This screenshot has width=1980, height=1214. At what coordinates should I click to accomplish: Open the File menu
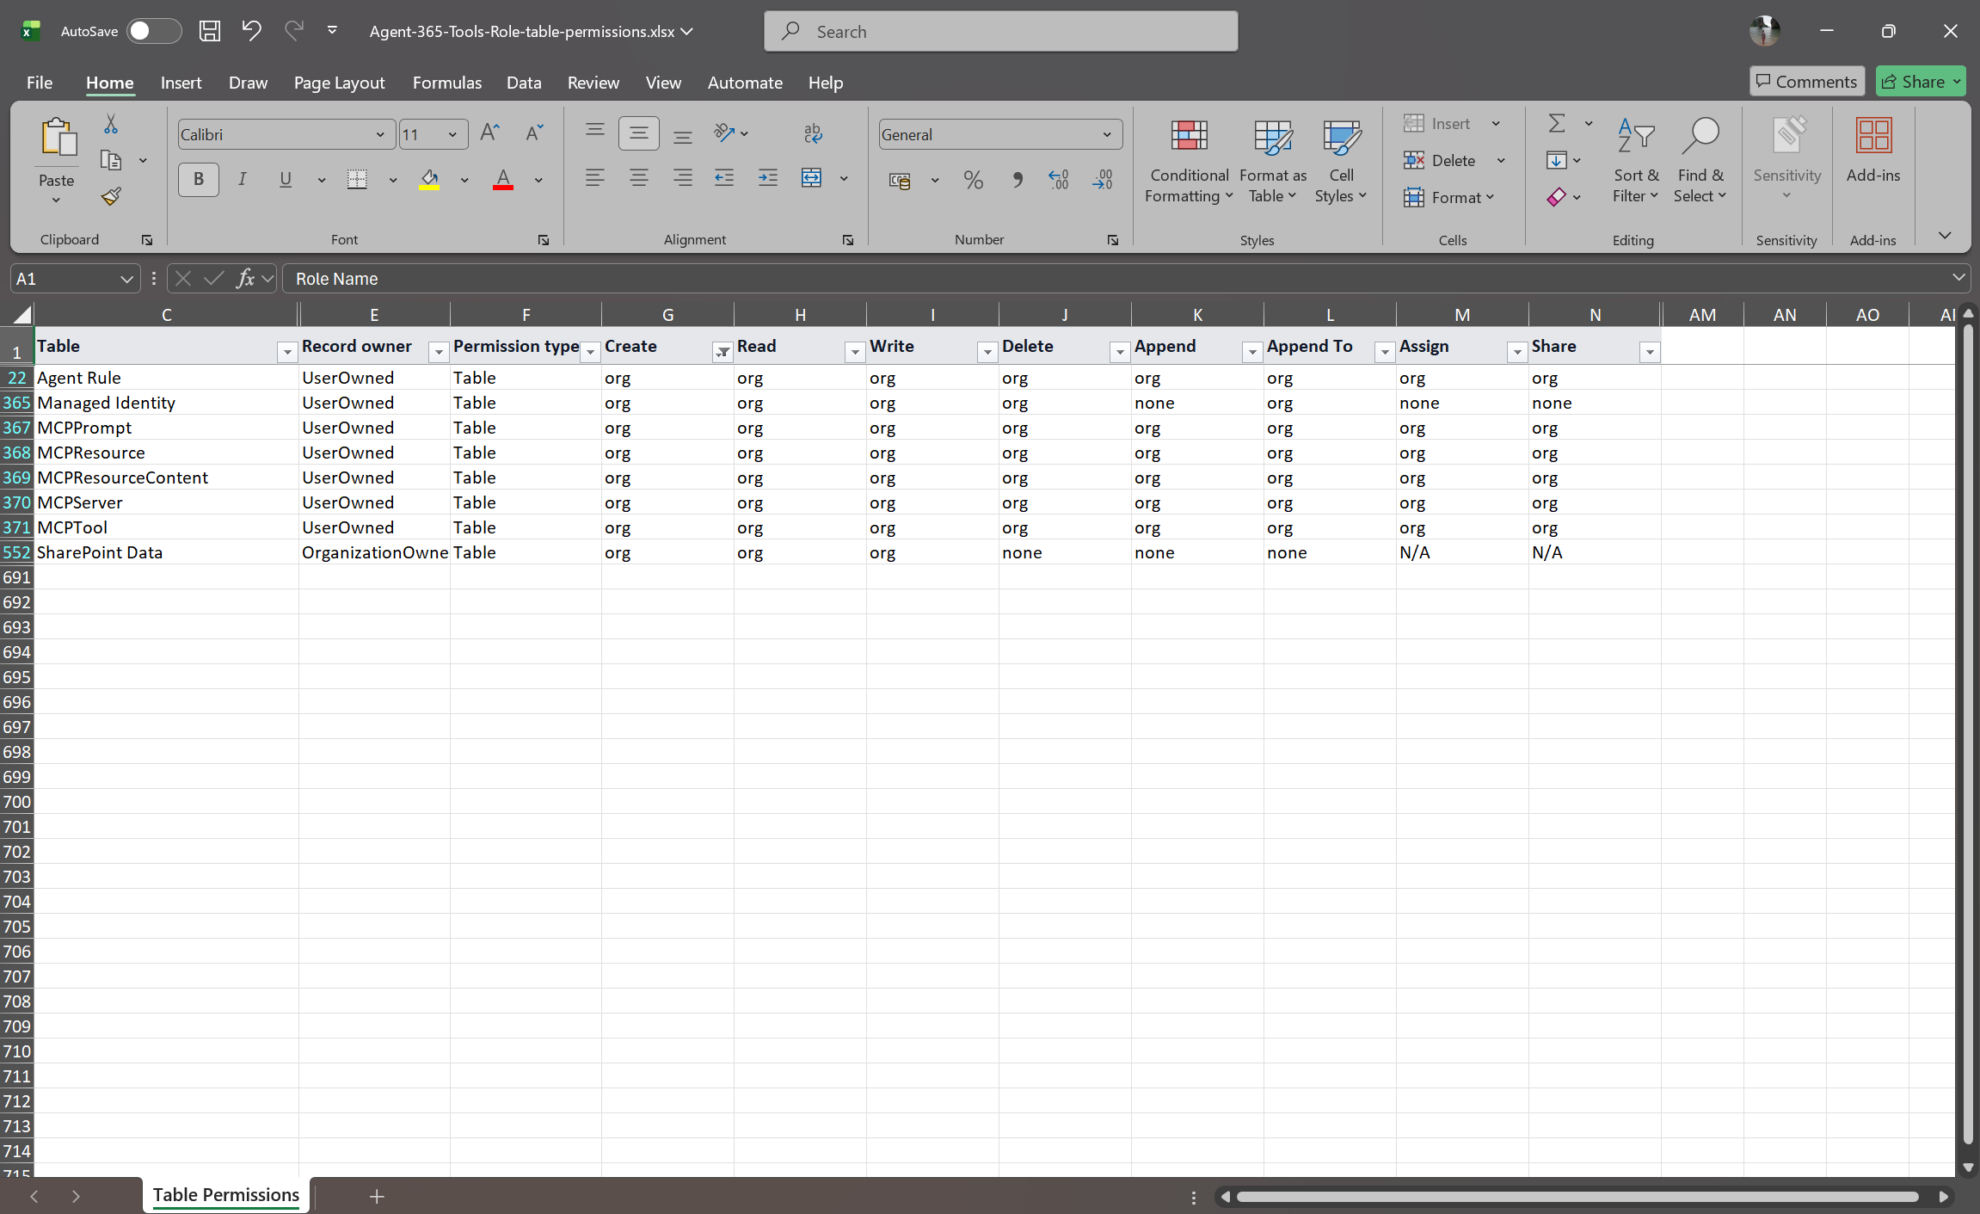(x=40, y=83)
